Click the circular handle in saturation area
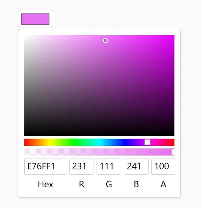 point(105,40)
